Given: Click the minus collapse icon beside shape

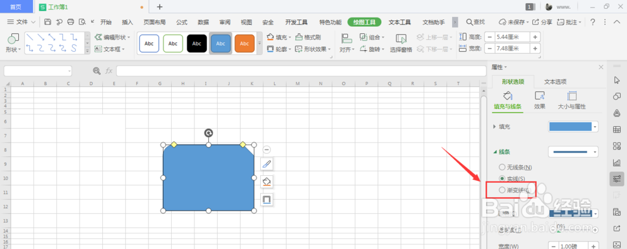Looking at the screenshot, I should click(266, 150).
